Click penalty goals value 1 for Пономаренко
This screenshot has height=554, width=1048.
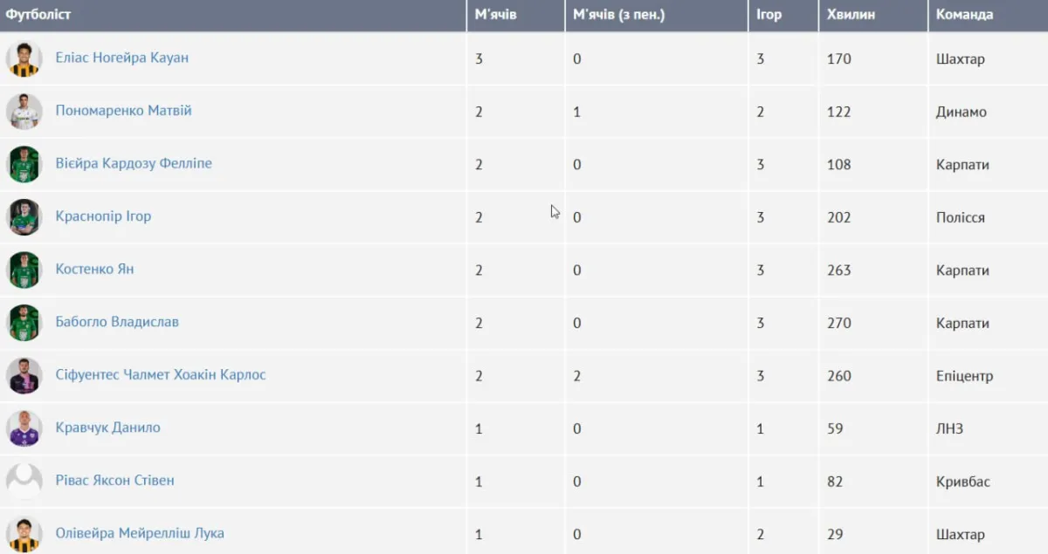[576, 113]
